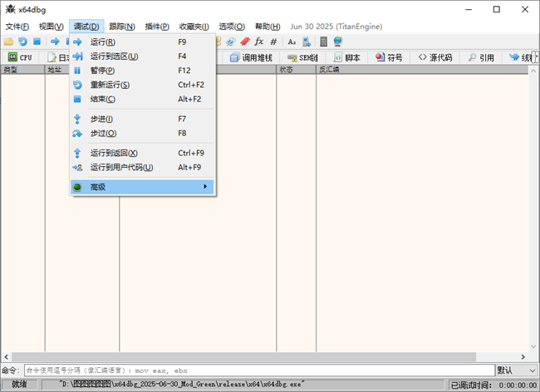The height and width of the screenshot is (392, 540).
Task: Click the calculator toolbar icon
Action: (323, 41)
